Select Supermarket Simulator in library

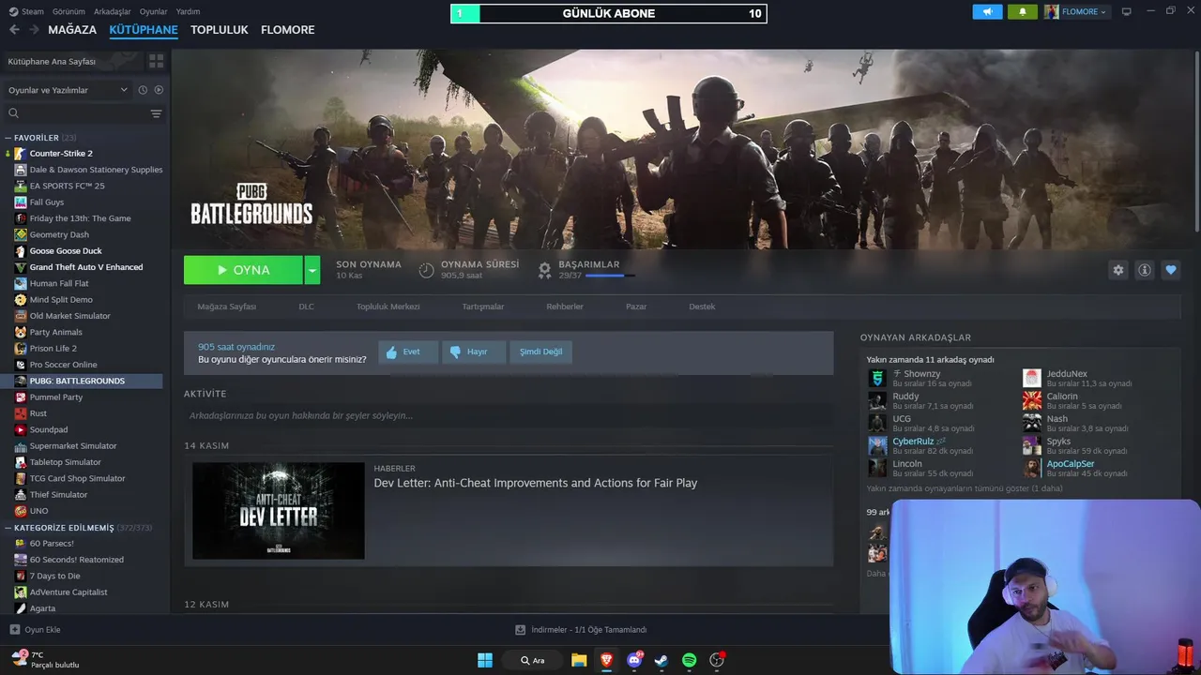tap(73, 446)
